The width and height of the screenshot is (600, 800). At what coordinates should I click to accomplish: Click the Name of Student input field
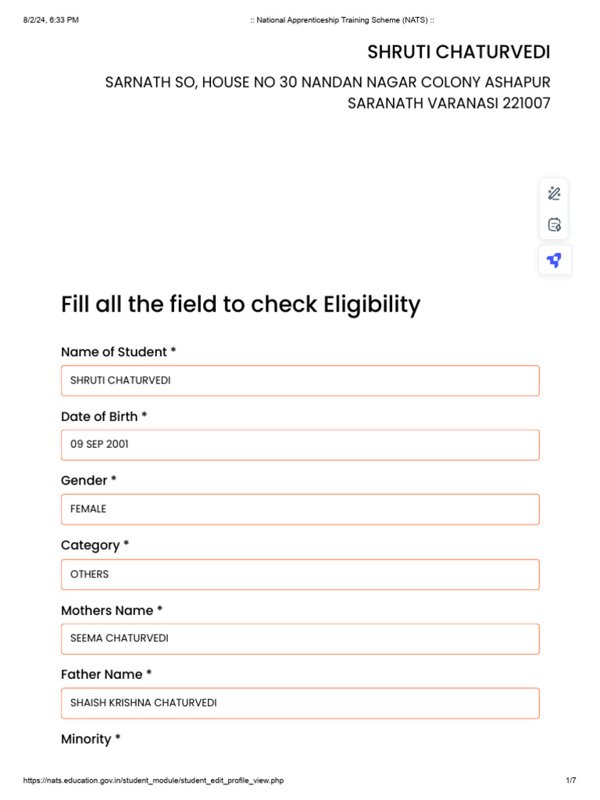click(300, 380)
